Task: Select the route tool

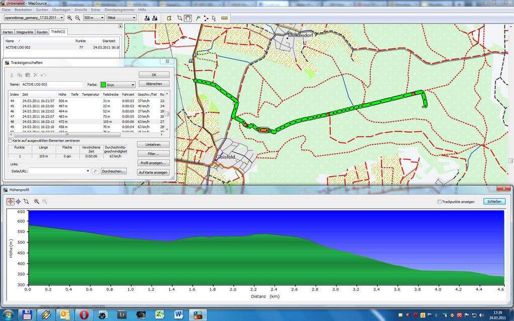Action: [206, 18]
